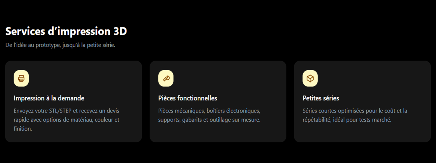
Task: Click the 'Envoyez votre STL/STEP' description line
Action: pyautogui.click(x=66, y=111)
